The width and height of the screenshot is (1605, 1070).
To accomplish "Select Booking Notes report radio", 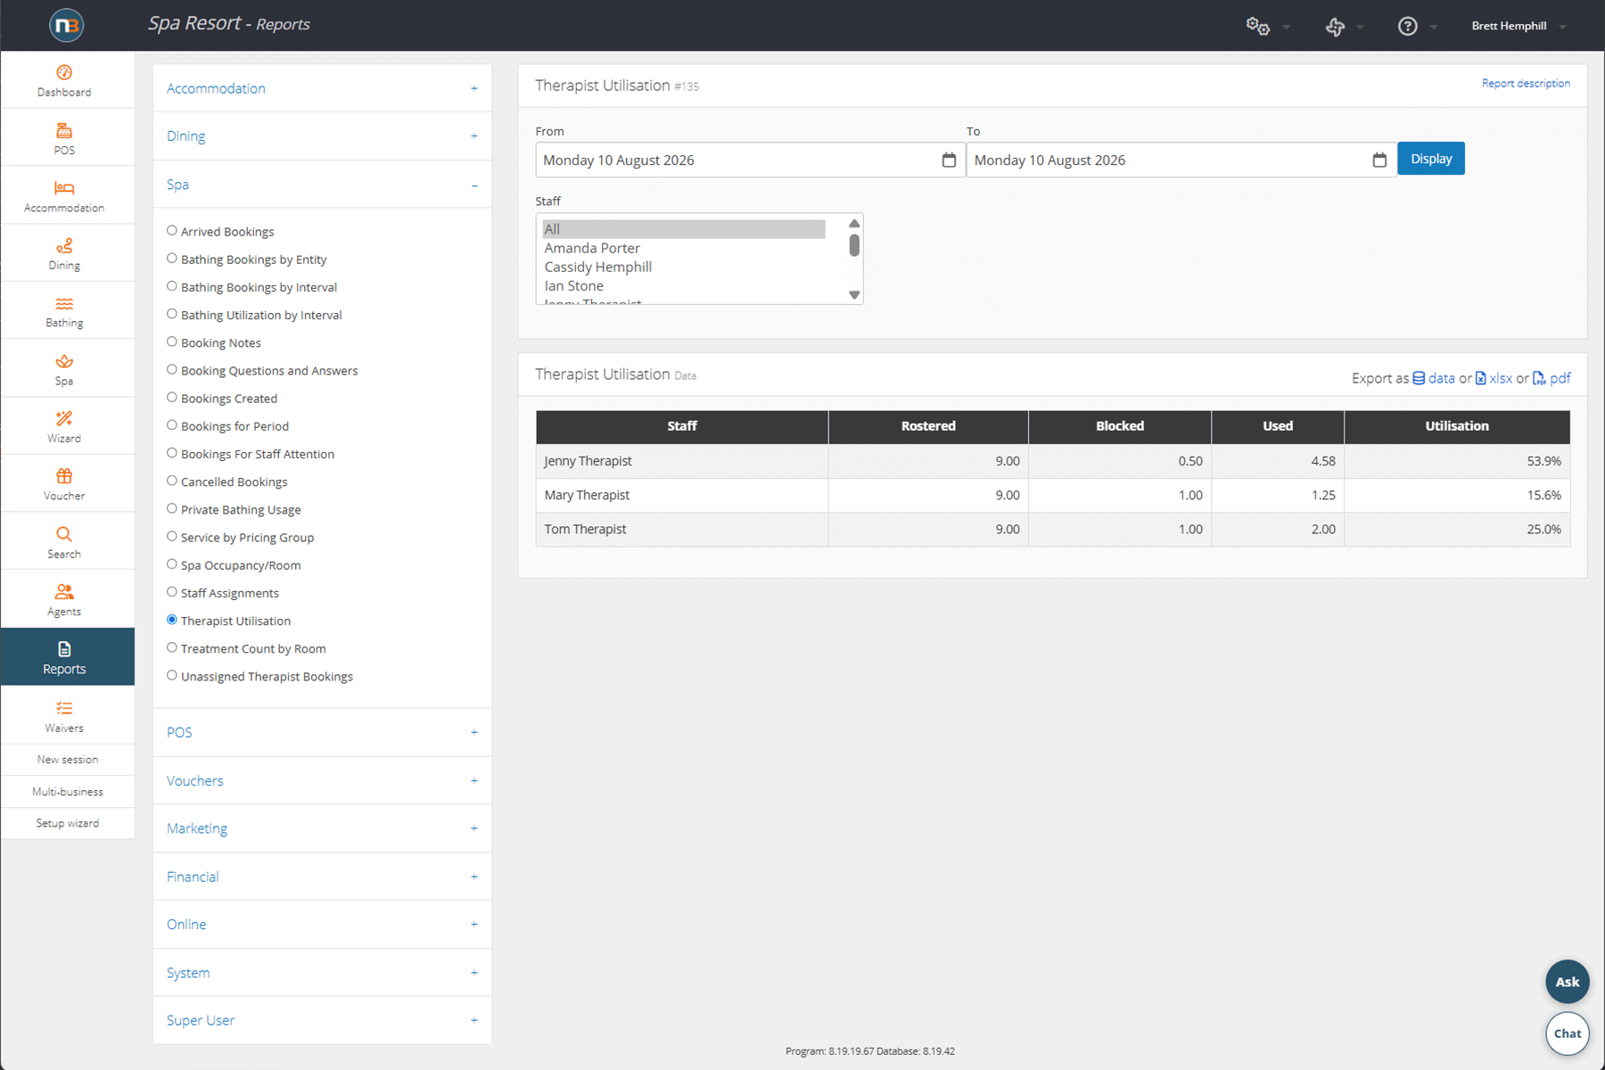I will click(172, 342).
